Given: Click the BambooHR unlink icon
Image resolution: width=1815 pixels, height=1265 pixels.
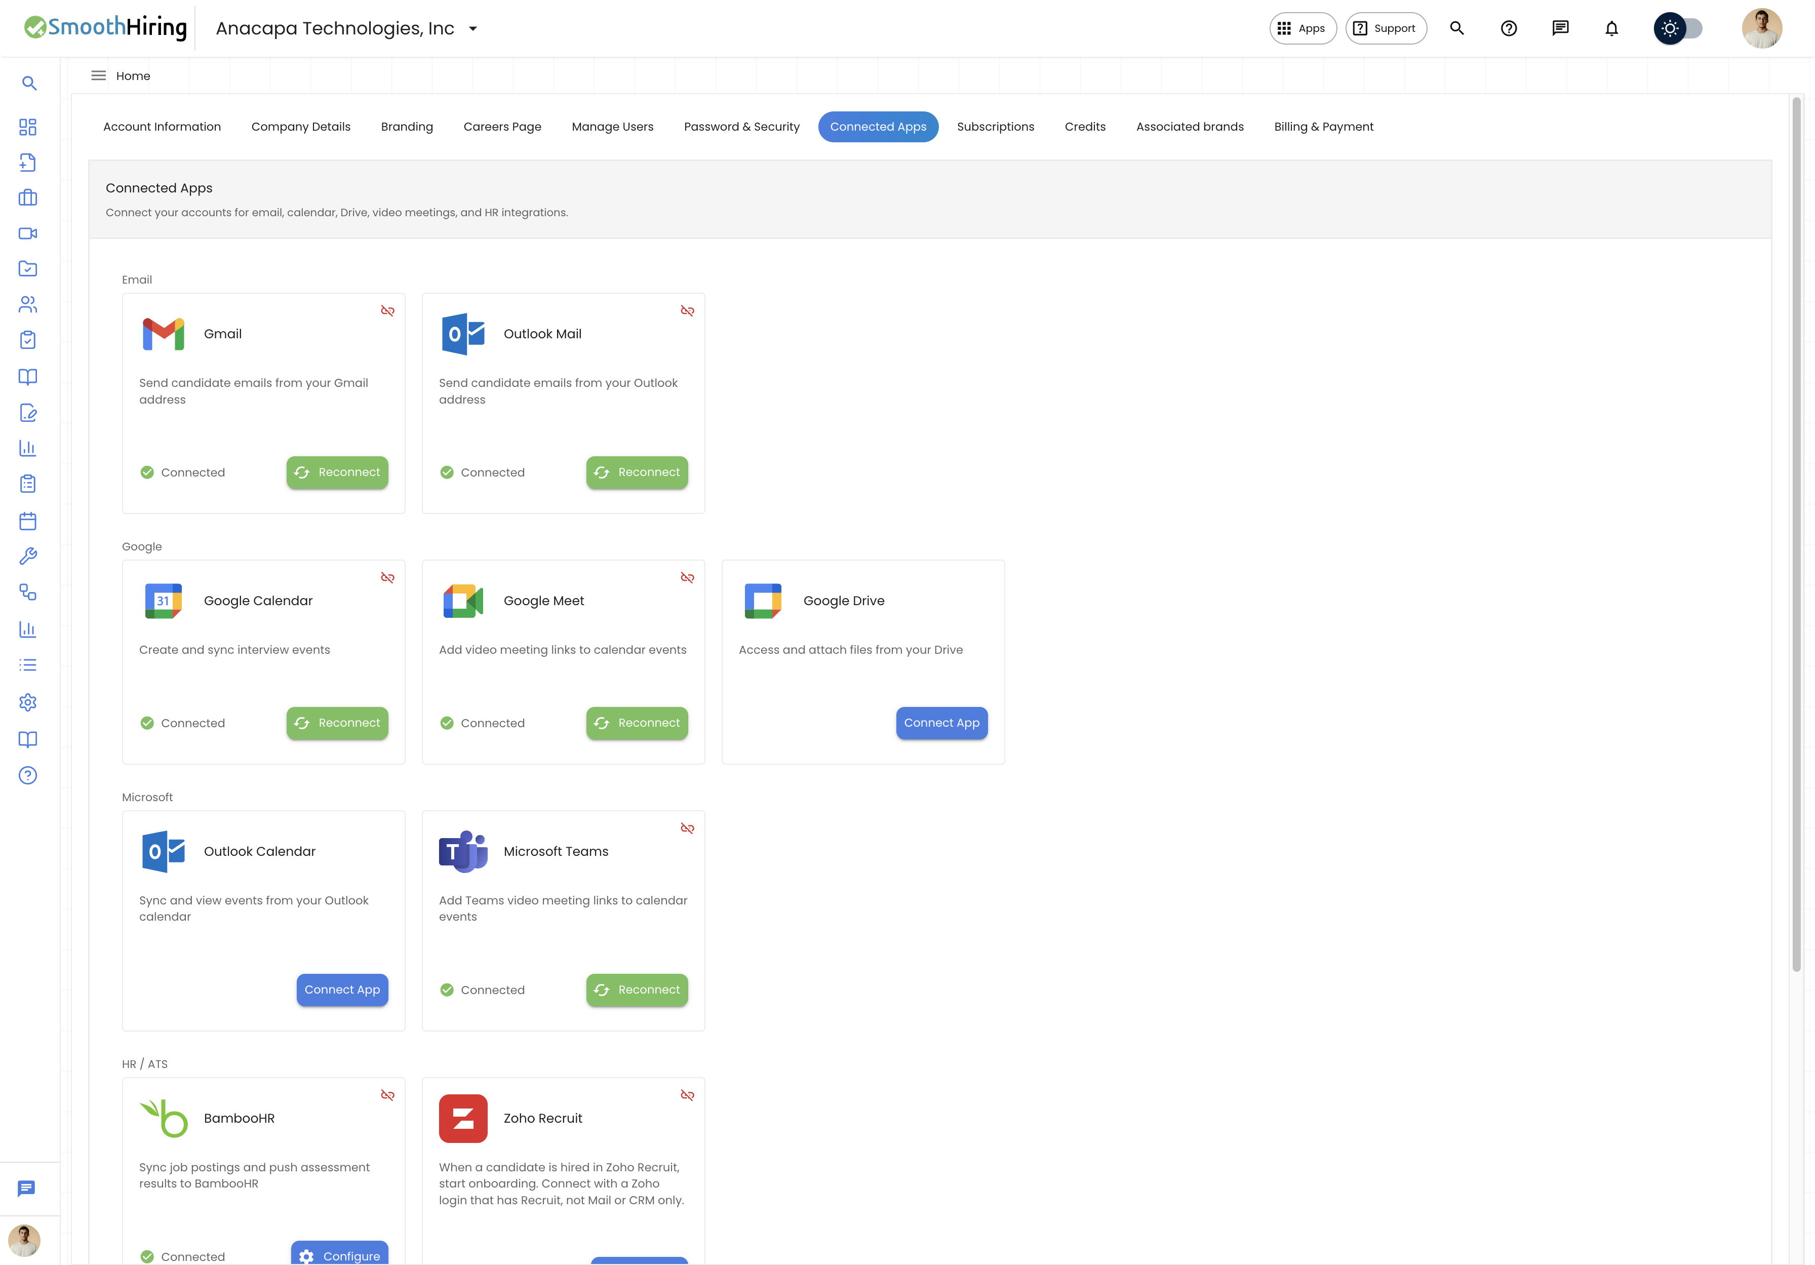Looking at the screenshot, I should (387, 1095).
